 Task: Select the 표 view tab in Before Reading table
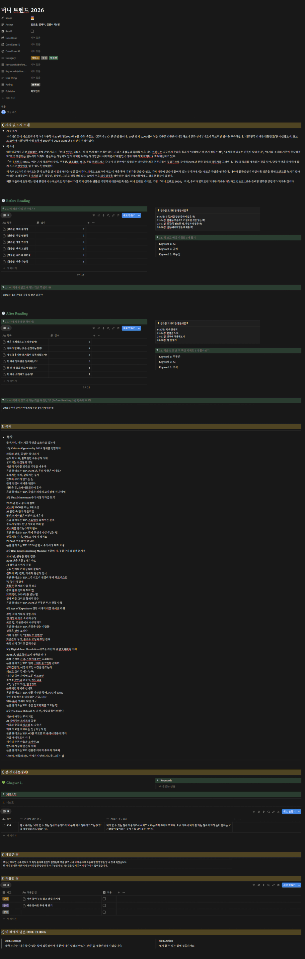pyautogui.click(x=6, y=215)
